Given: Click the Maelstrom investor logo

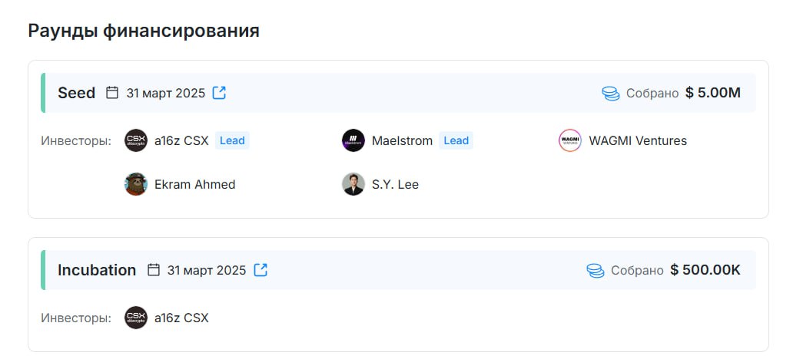Looking at the screenshot, I should (x=353, y=140).
